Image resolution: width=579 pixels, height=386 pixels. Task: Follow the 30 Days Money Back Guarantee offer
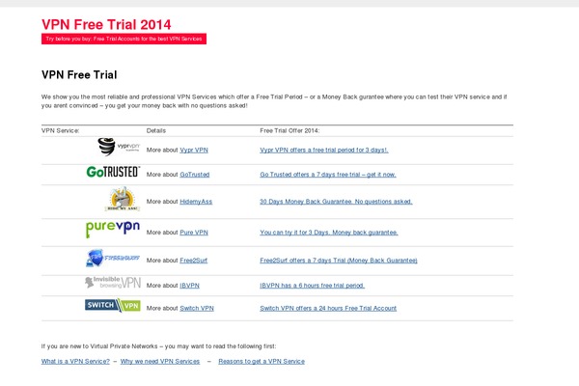pyautogui.click(x=336, y=202)
